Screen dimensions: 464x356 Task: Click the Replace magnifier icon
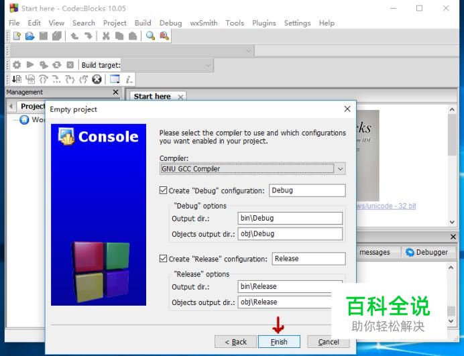164,36
